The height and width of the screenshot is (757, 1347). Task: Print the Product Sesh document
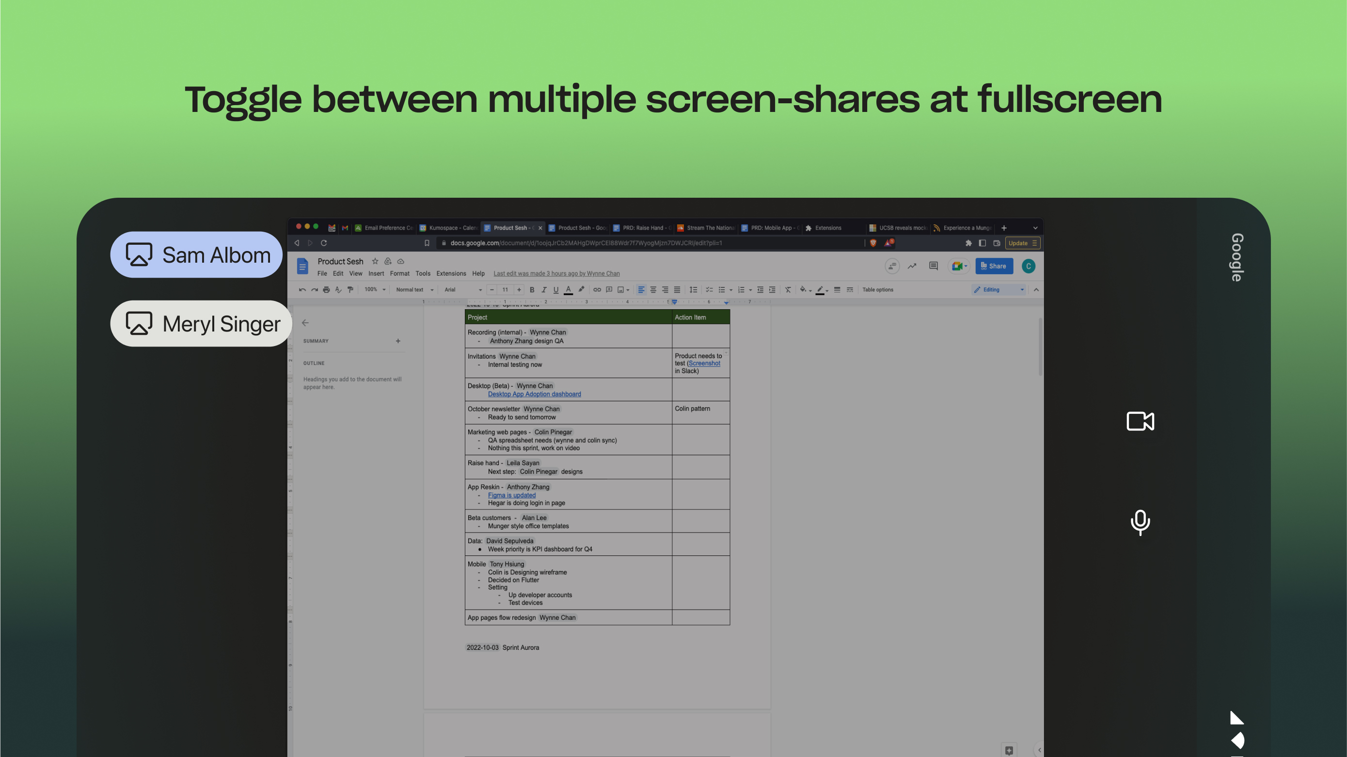click(x=326, y=290)
